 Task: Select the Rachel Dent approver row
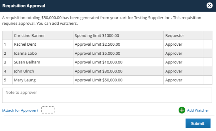pyautogui.click(x=107, y=44)
